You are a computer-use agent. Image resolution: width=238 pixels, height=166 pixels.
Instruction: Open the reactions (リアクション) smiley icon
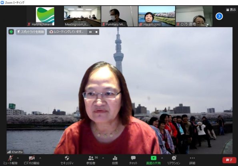[x=174, y=158]
